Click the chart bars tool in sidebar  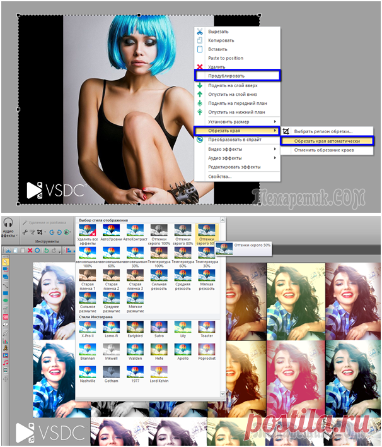(x=6, y=341)
